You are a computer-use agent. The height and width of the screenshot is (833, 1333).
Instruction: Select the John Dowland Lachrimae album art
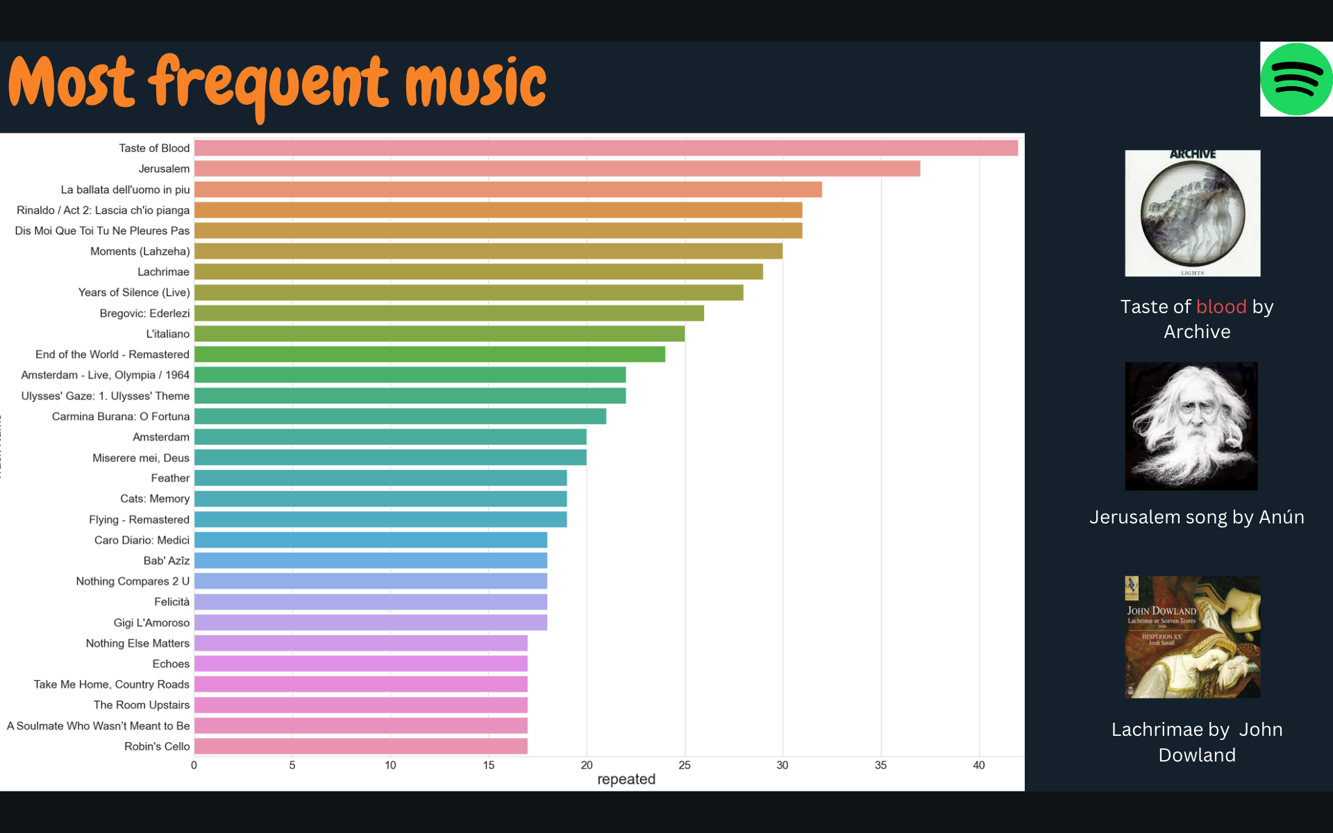tap(1191, 637)
